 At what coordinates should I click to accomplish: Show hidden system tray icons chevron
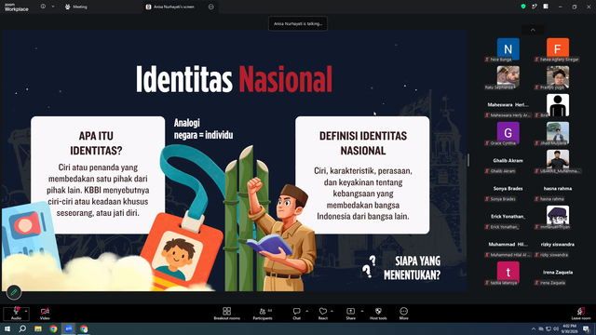click(534, 328)
